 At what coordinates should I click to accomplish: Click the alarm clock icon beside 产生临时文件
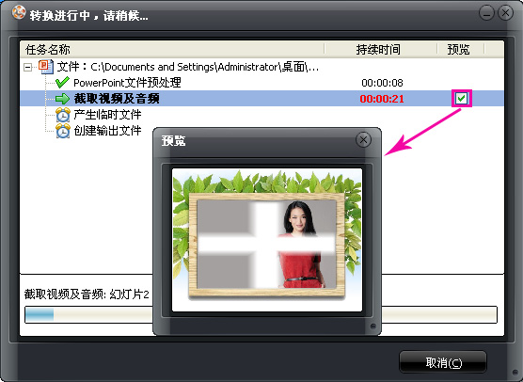tap(63, 115)
